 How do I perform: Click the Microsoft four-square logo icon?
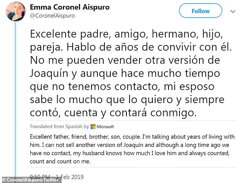point(93,127)
